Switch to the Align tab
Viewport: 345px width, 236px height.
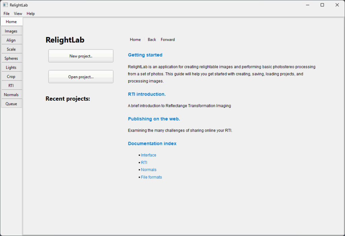tap(11, 40)
